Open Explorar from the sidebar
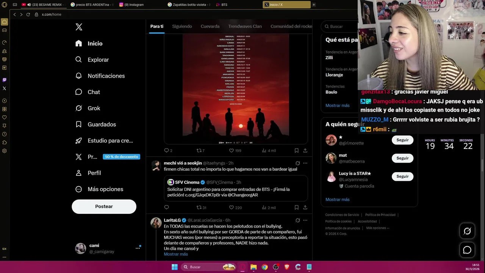The image size is (485, 273). click(92, 60)
